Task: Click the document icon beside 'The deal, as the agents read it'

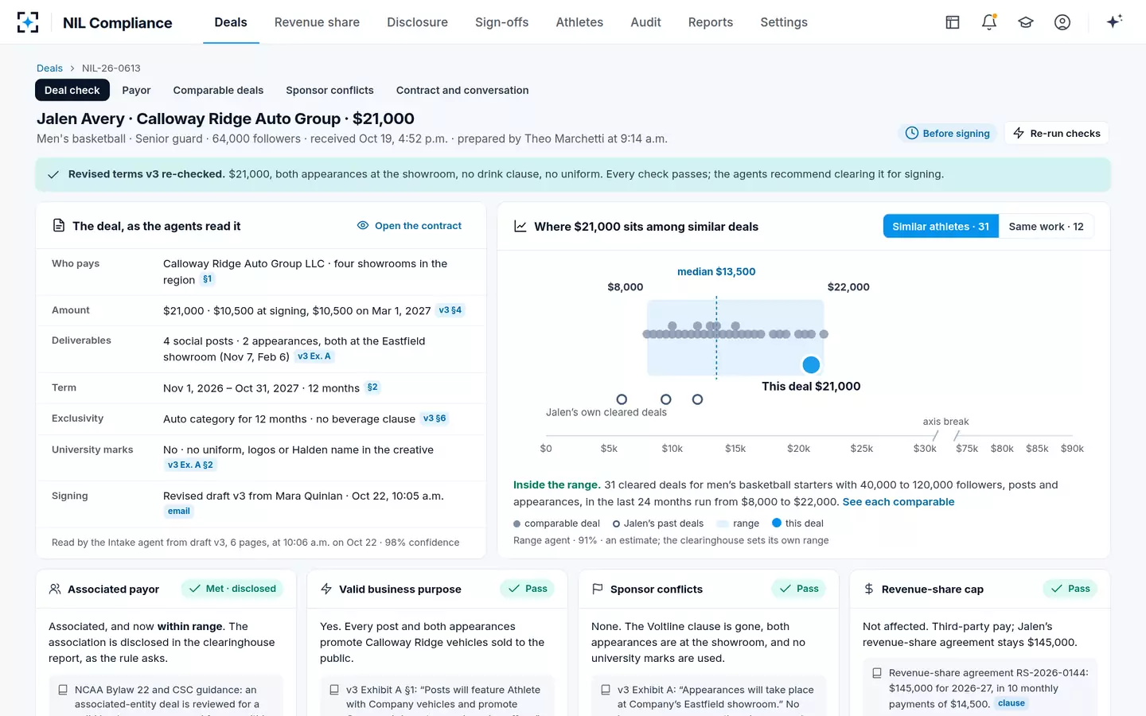Action: [59, 226]
